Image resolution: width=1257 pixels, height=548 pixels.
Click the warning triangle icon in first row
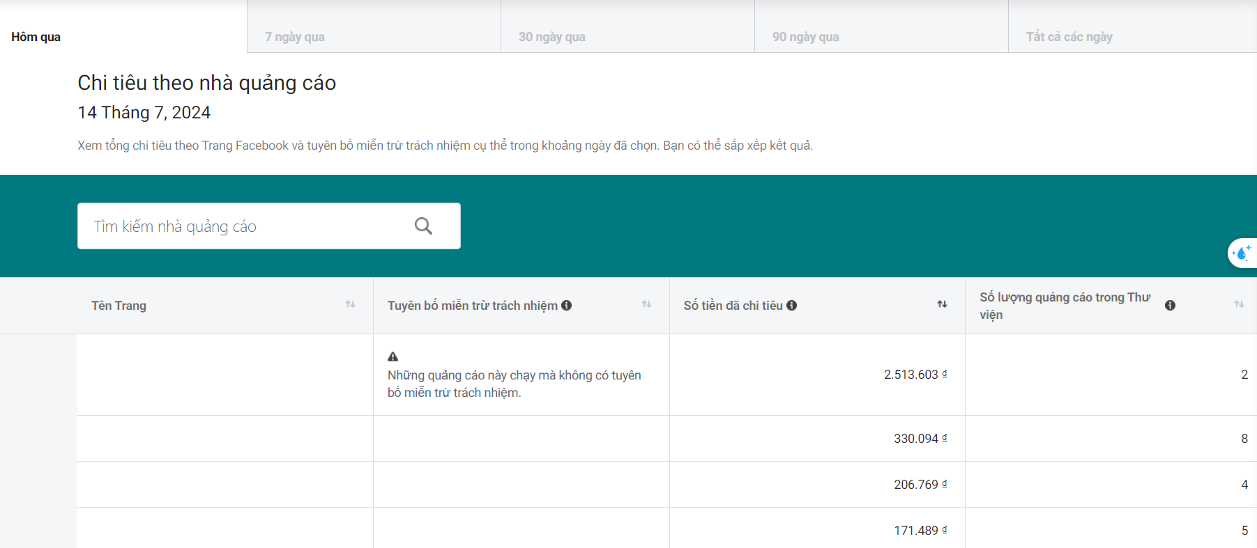tap(393, 357)
